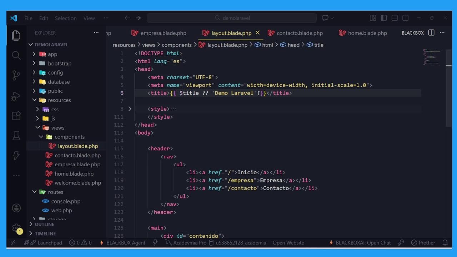
Task: Toggle the secondary side bar
Action: (x=406, y=18)
